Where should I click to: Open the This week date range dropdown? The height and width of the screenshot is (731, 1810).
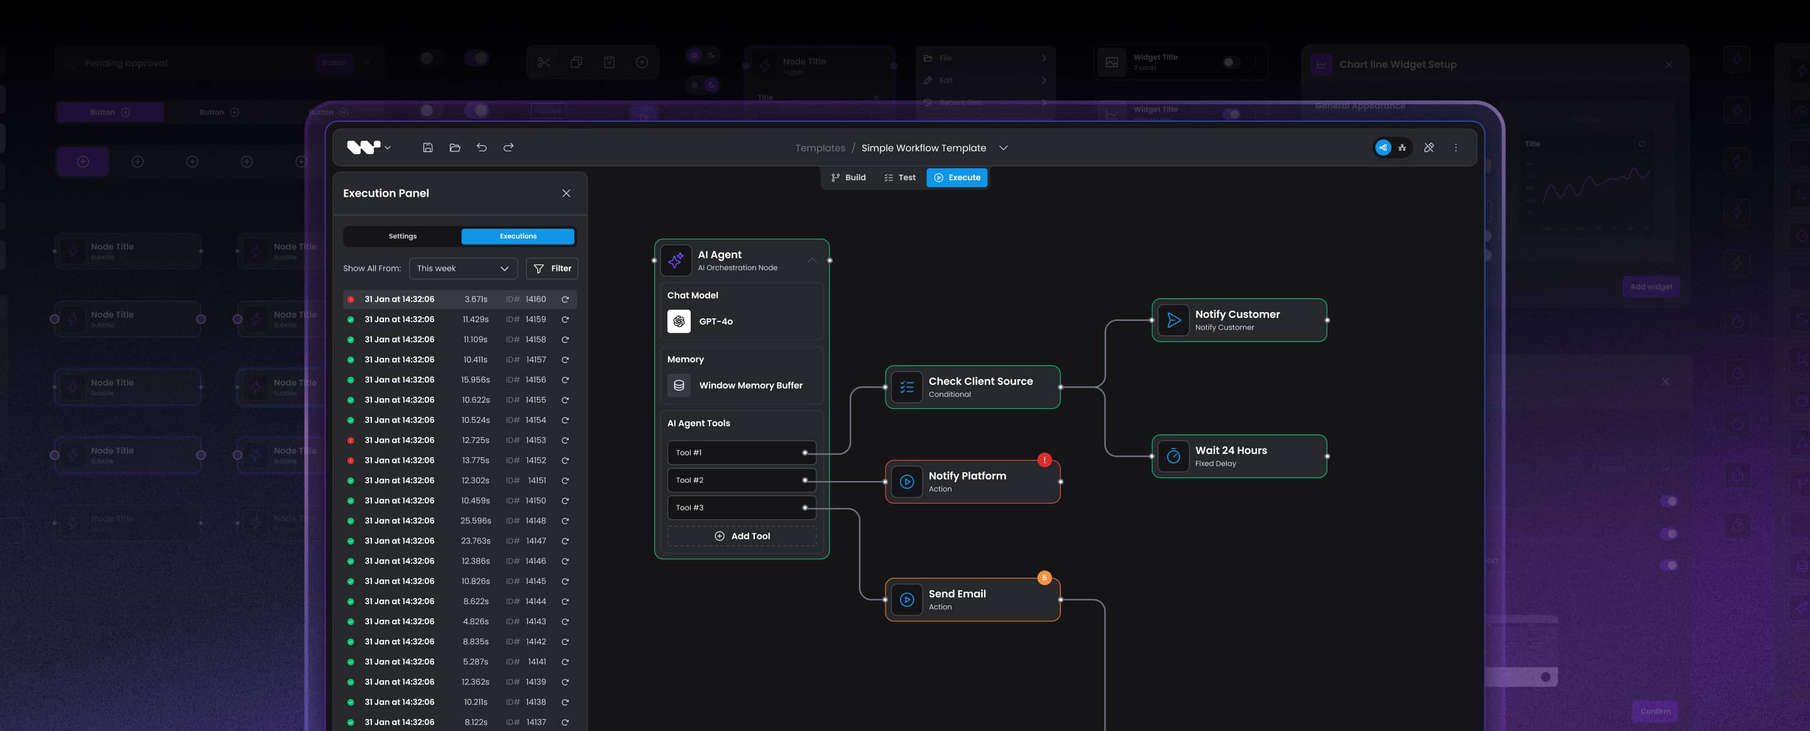[x=463, y=268]
